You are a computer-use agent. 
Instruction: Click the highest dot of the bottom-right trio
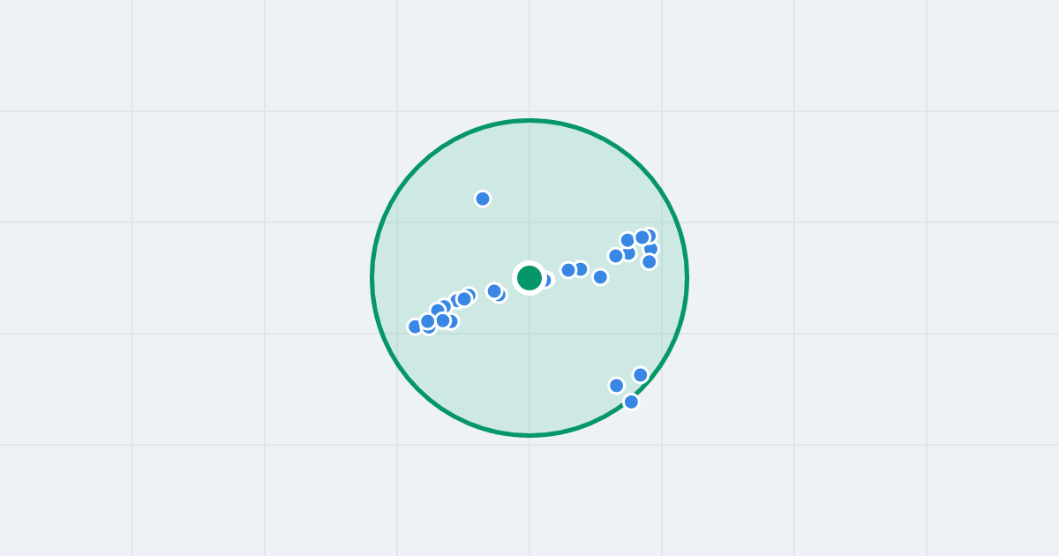(641, 375)
